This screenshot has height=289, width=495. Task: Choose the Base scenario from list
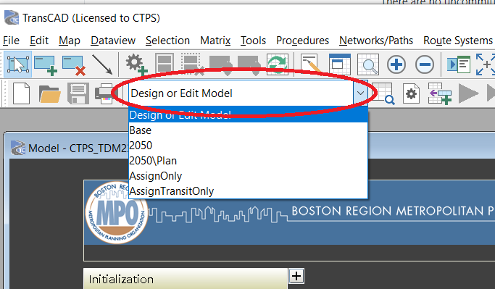coord(248,130)
